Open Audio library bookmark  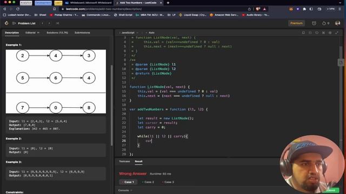pos(256,15)
